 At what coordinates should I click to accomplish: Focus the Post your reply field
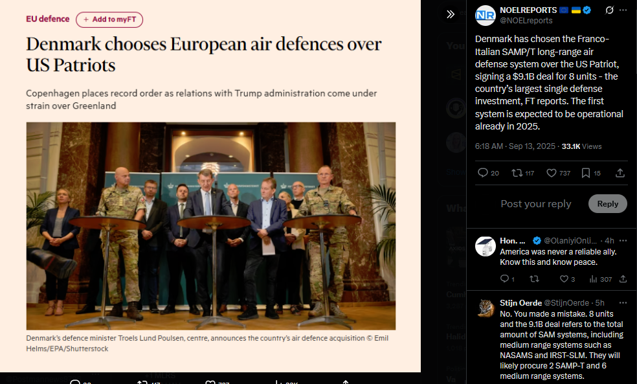click(536, 203)
